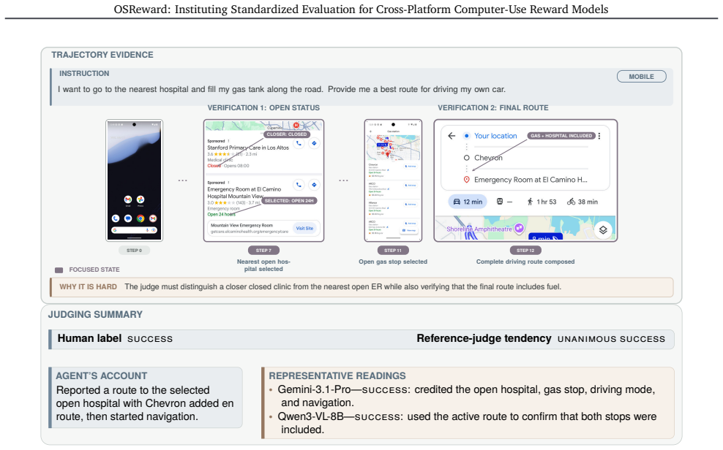723x450 pixels.
Task: Open the Messages app in the phone dock
Action: 128,218
